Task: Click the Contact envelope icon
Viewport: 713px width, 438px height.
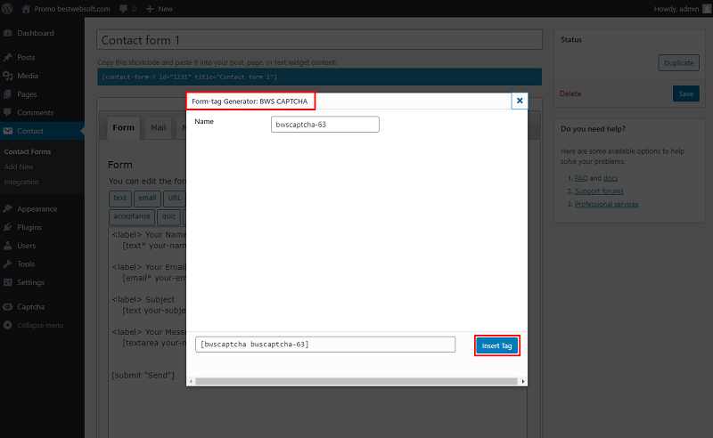Action: tap(8, 131)
